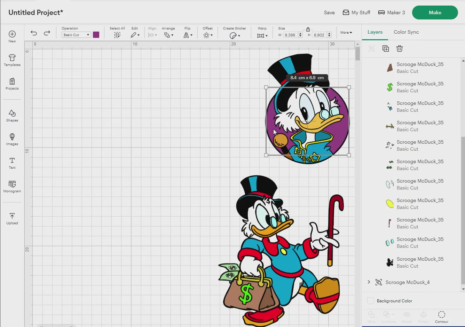Select the brown bag layer thumbnail
The height and width of the screenshot is (327, 465).
(x=390, y=68)
